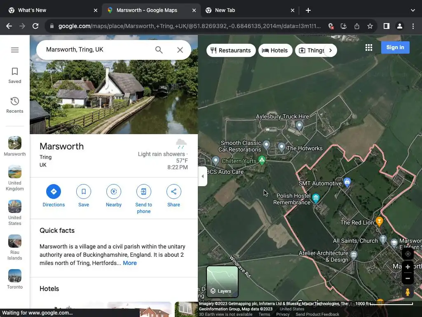
Task: Filter by Restaurants chip
Action: point(231,50)
